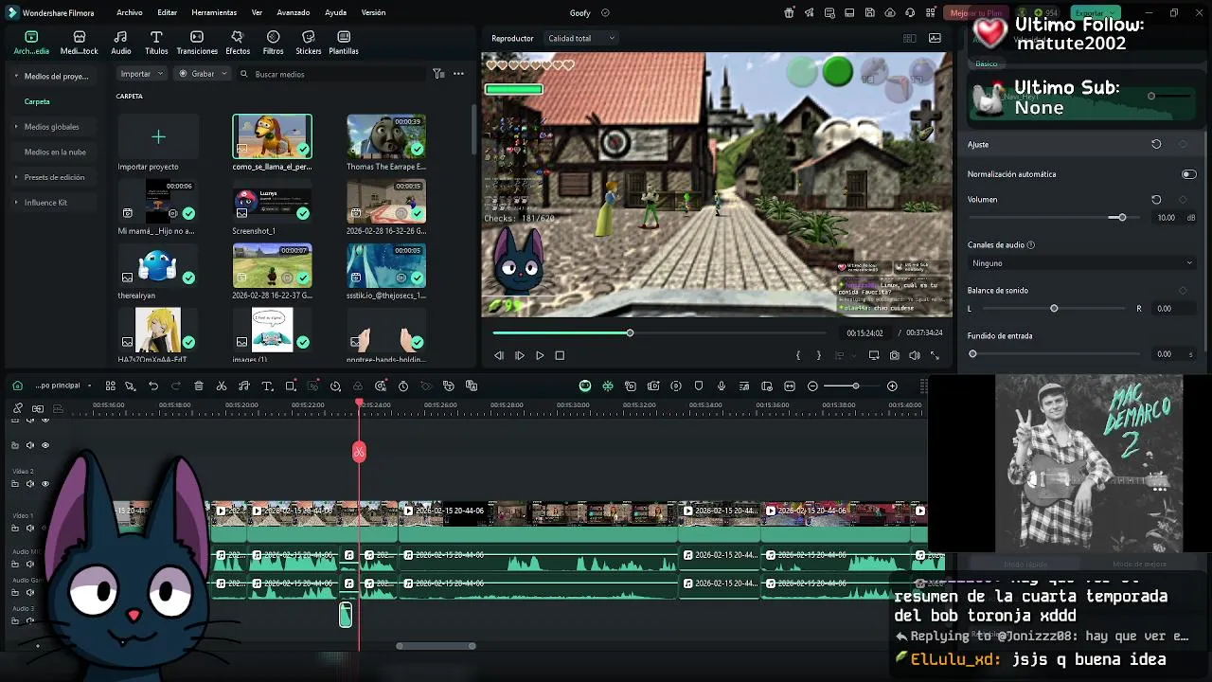The width and height of the screenshot is (1212, 682).
Task: Open the Archivo menu
Action: pos(130,13)
